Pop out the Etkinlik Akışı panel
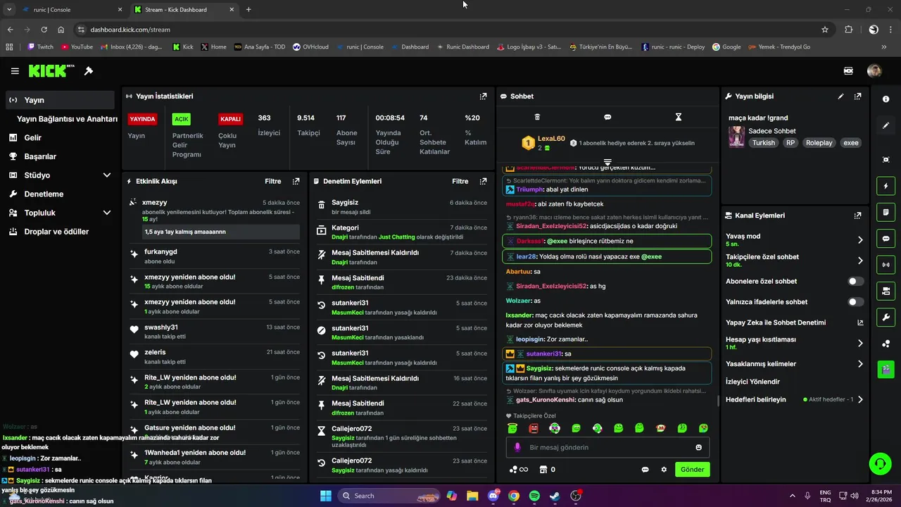 point(296,181)
